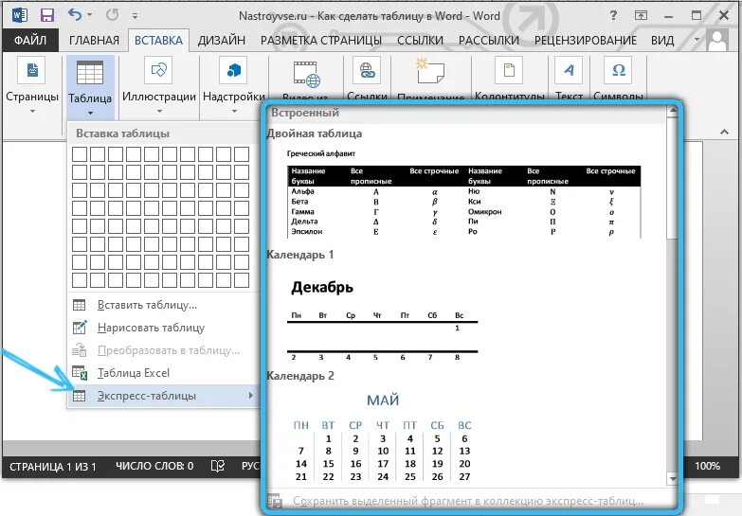Click the online video icon
The width and height of the screenshot is (742, 516).
coord(306,74)
